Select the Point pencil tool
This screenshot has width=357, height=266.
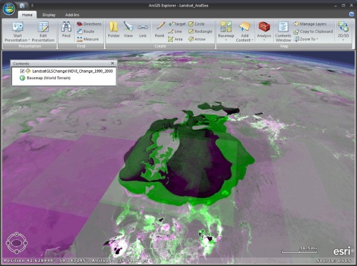(159, 29)
